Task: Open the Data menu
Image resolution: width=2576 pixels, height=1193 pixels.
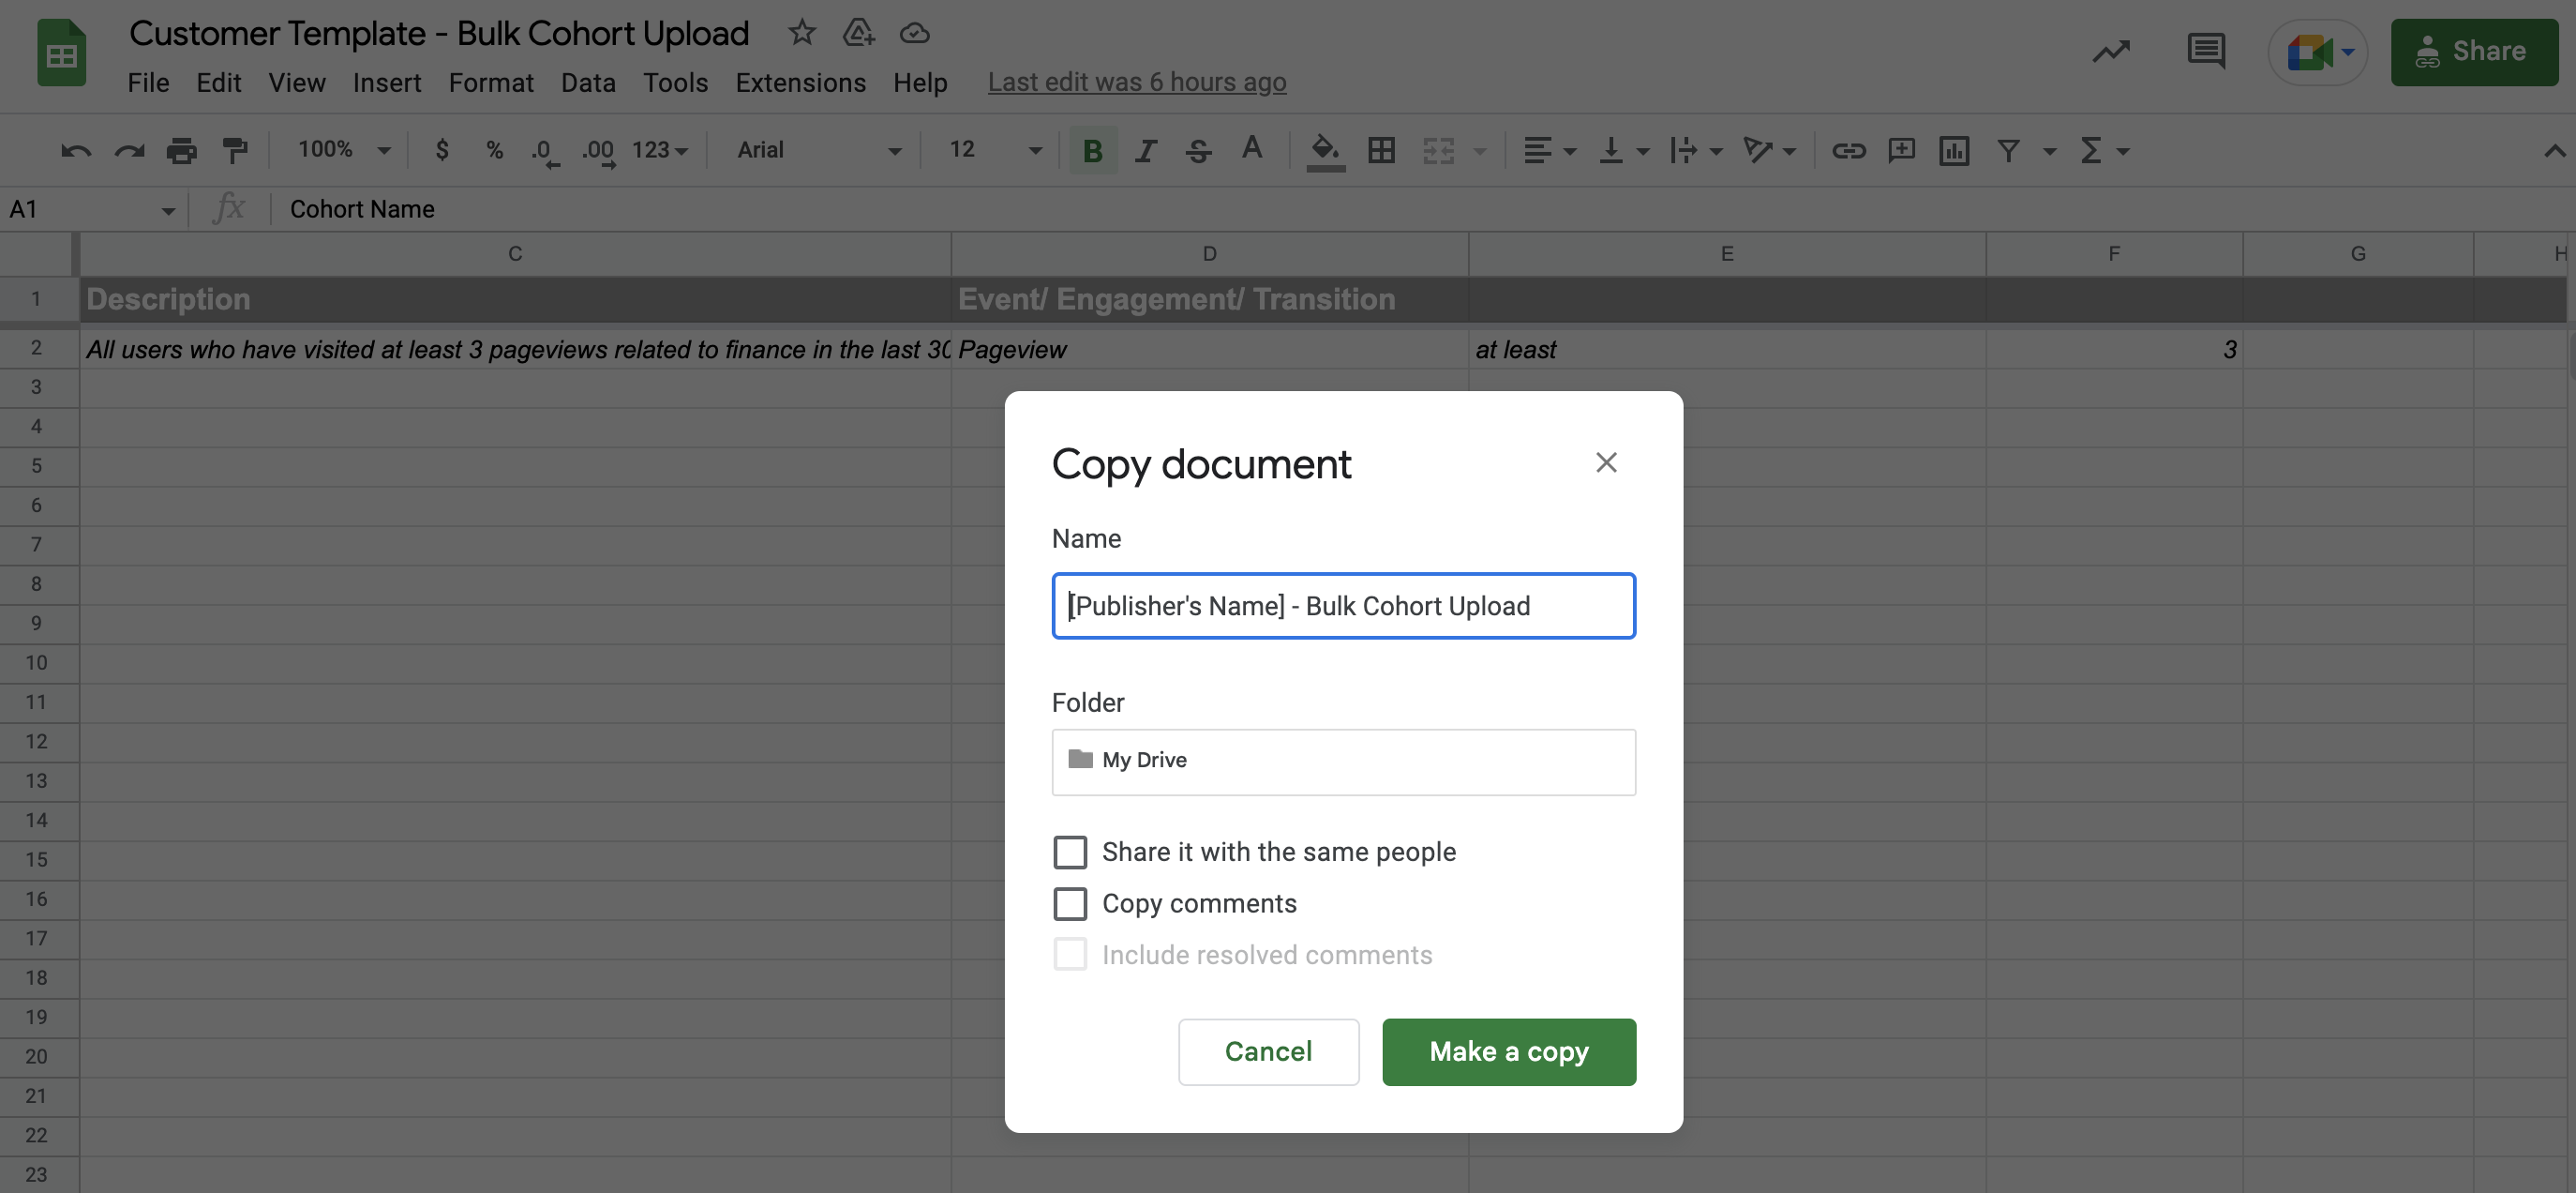Action: [x=588, y=83]
